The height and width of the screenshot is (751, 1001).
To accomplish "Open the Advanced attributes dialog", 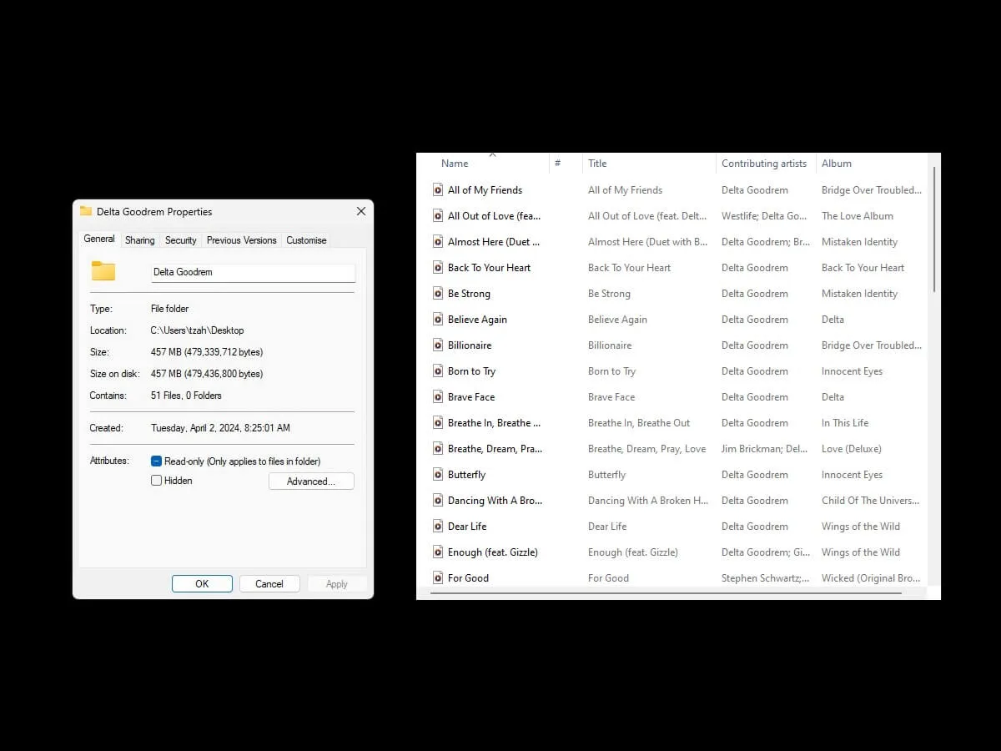I will (x=311, y=481).
